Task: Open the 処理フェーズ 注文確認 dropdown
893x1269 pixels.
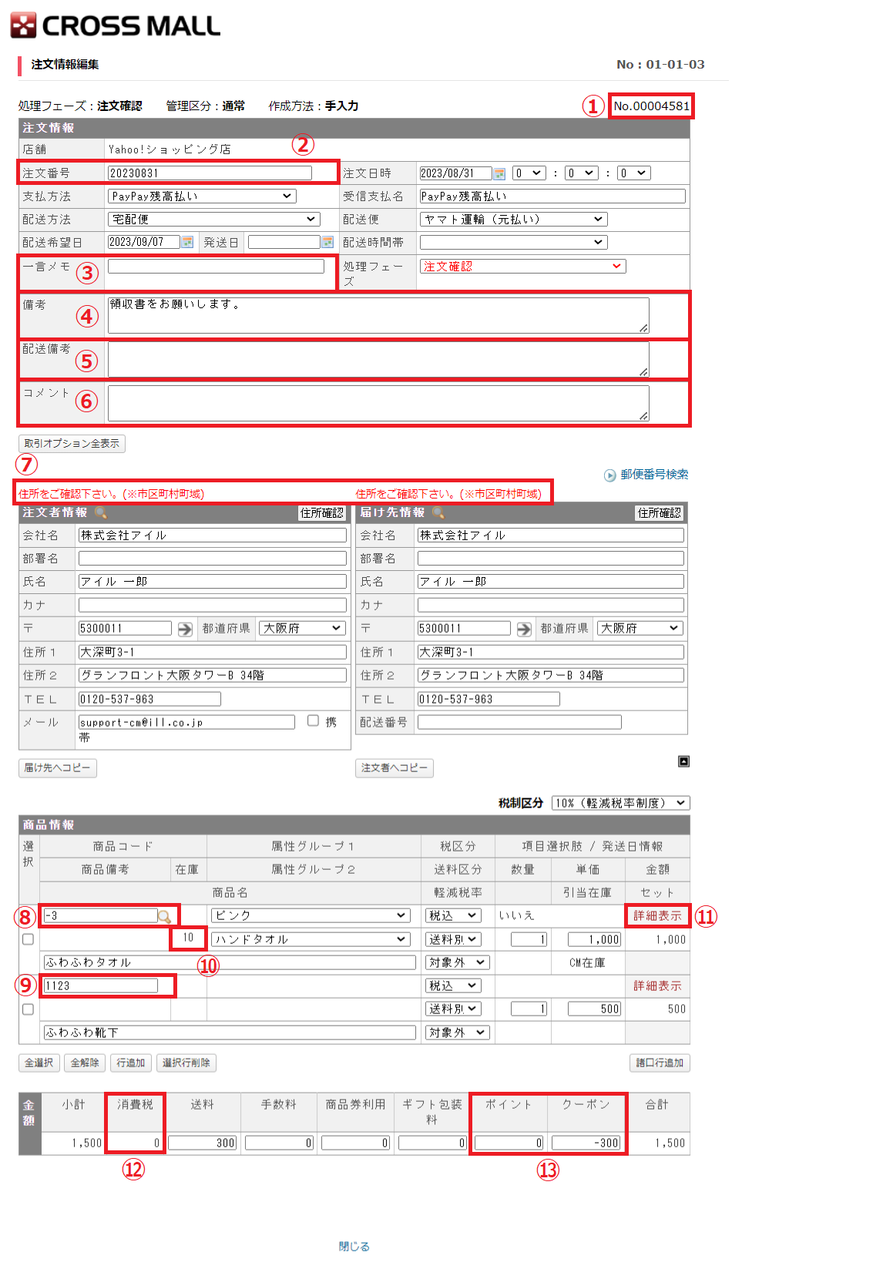Action: (523, 267)
